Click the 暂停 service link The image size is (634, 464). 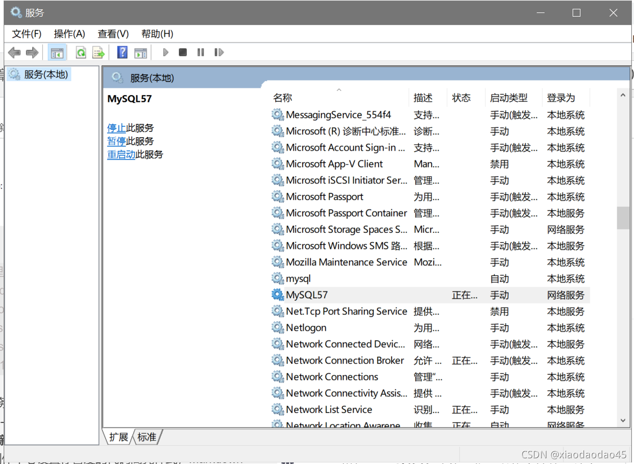117,141
